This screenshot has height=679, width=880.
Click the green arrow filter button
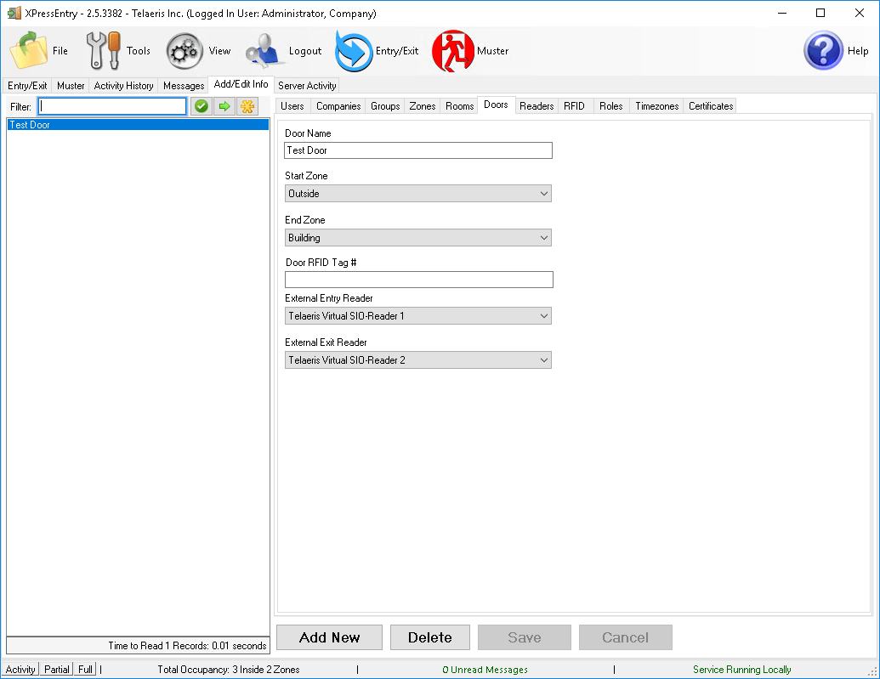[224, 106]
